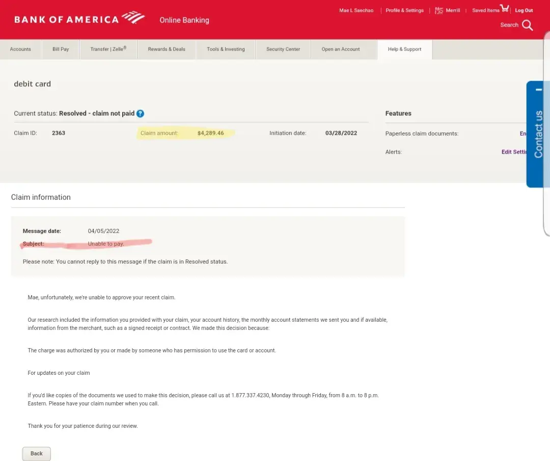Click the blue question mark help icon
Screen dimensions: 550x461
pos(141,114)
